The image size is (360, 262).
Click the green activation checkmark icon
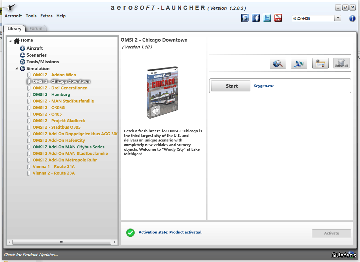pos(130,233)
